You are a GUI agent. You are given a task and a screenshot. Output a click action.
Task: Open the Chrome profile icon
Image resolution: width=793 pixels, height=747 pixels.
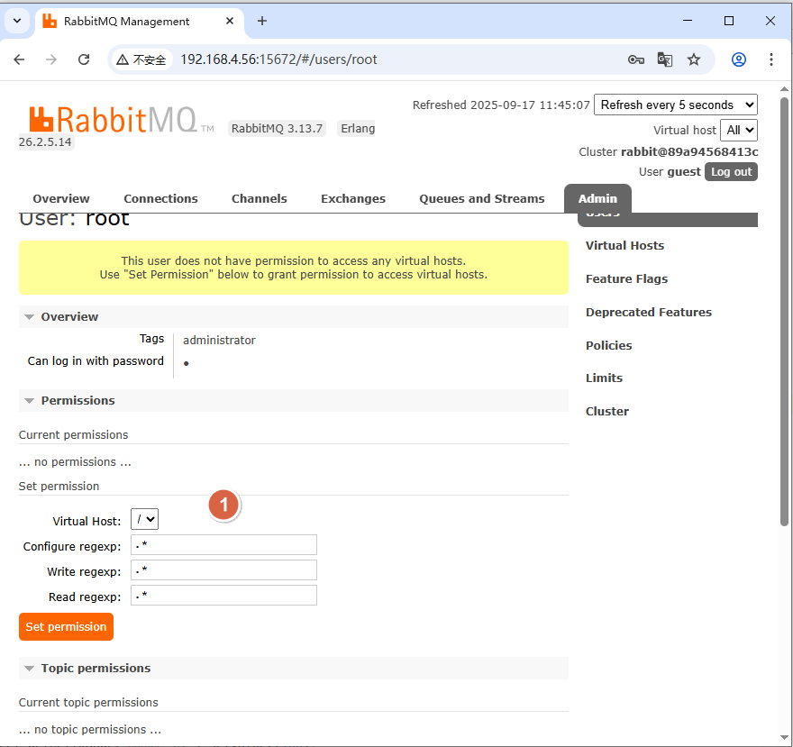(739, 59)
